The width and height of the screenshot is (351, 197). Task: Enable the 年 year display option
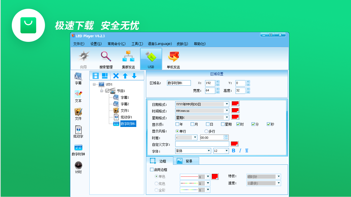[x=177, y=124]
